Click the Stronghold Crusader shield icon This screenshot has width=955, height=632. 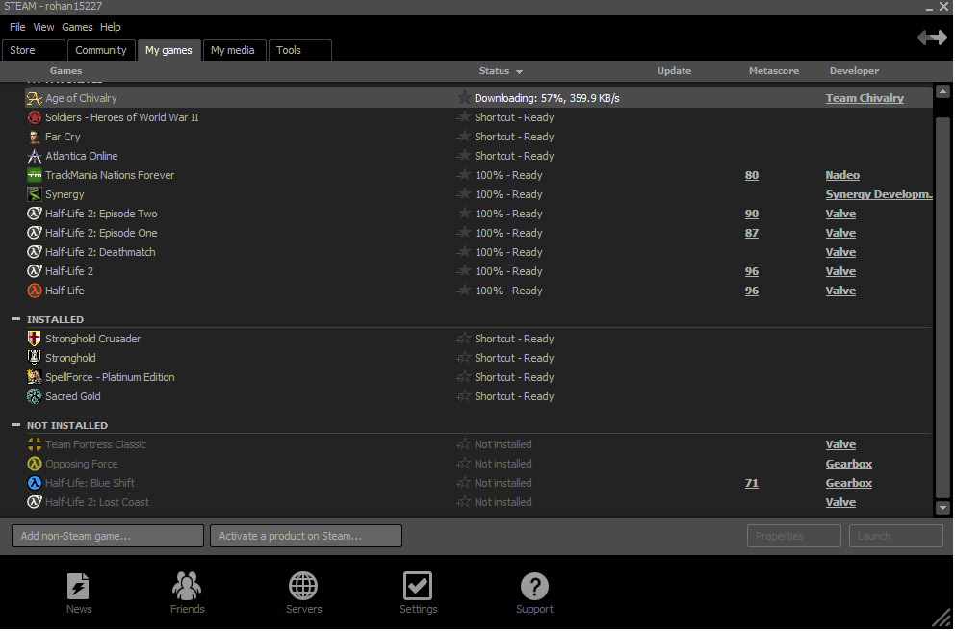[x=34, y=339]
